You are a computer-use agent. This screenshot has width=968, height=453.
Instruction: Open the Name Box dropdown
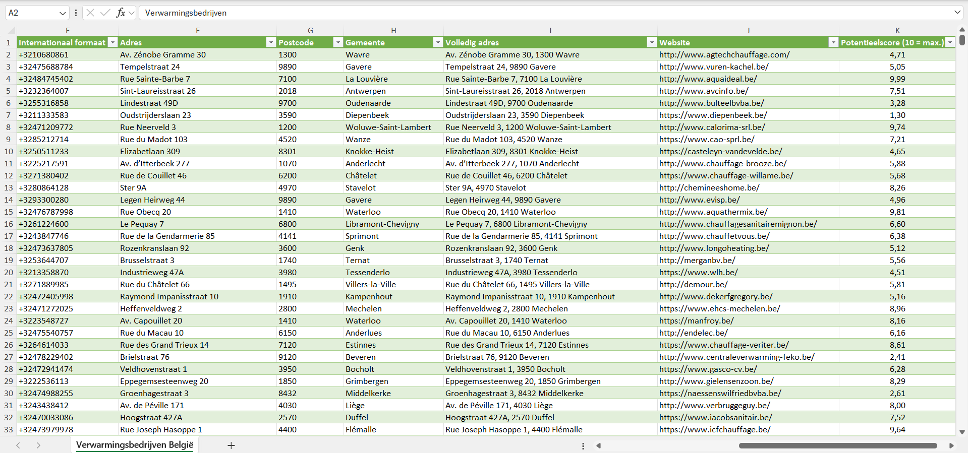click(63, 13)
